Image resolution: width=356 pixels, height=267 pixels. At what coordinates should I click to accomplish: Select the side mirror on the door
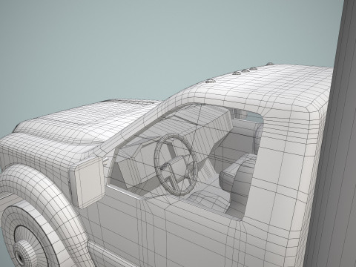click(88, 182)
